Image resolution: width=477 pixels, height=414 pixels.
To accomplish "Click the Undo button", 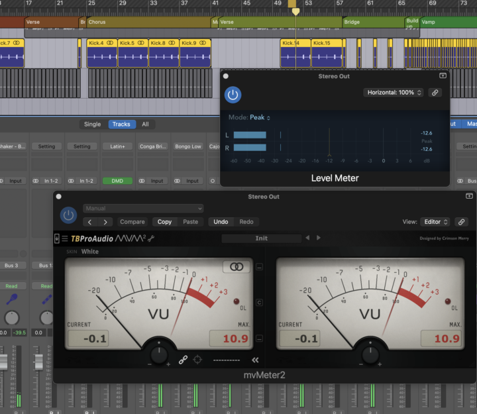I will pos(221,222).
